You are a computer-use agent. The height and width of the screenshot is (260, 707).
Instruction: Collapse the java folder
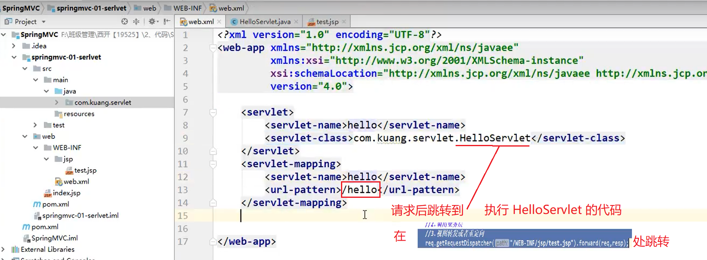click(x=46, y=91)
